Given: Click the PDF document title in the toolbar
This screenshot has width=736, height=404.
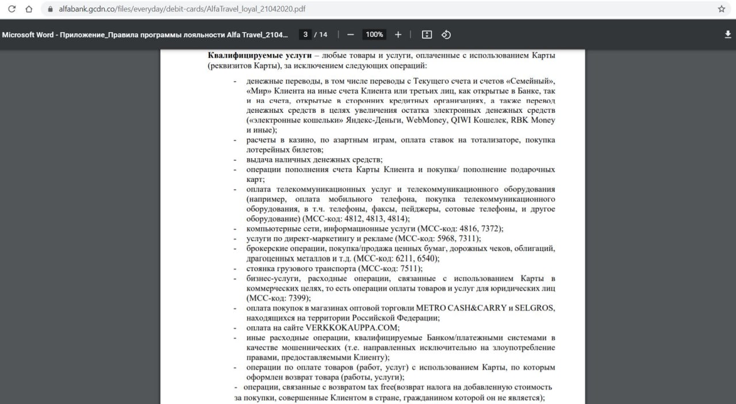Looking at the screenshot, I should [145, 35].
